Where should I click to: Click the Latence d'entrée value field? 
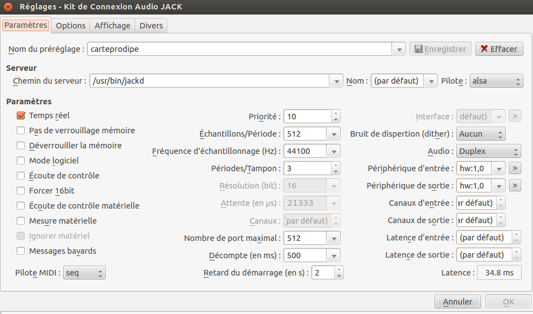click(x=484, y=238)
